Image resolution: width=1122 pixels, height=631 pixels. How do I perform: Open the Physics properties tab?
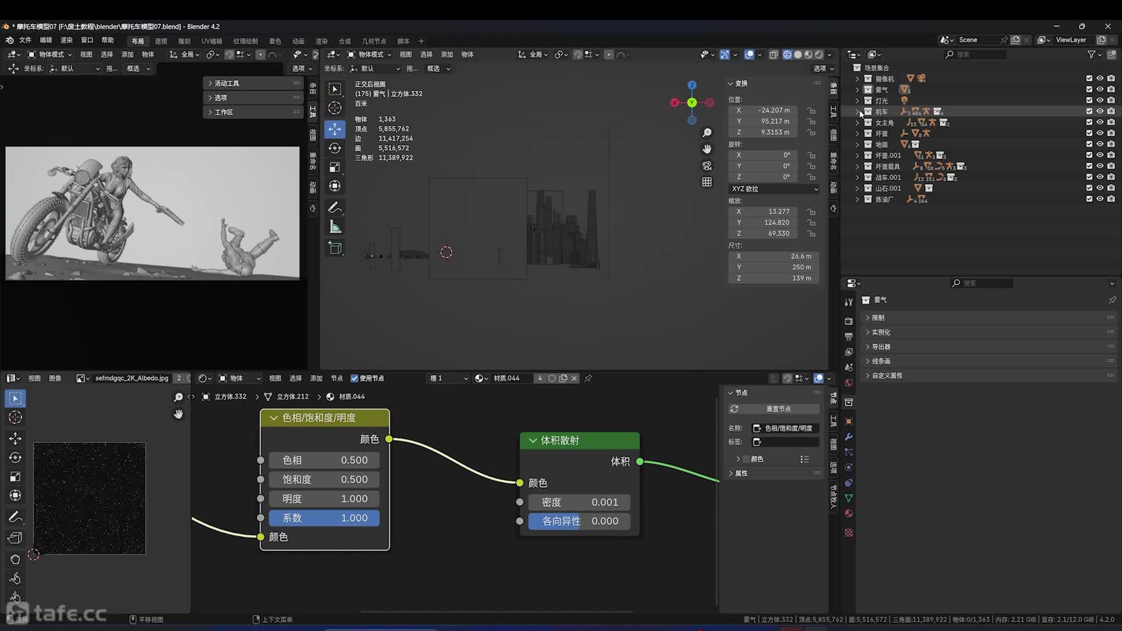[849, 467]
